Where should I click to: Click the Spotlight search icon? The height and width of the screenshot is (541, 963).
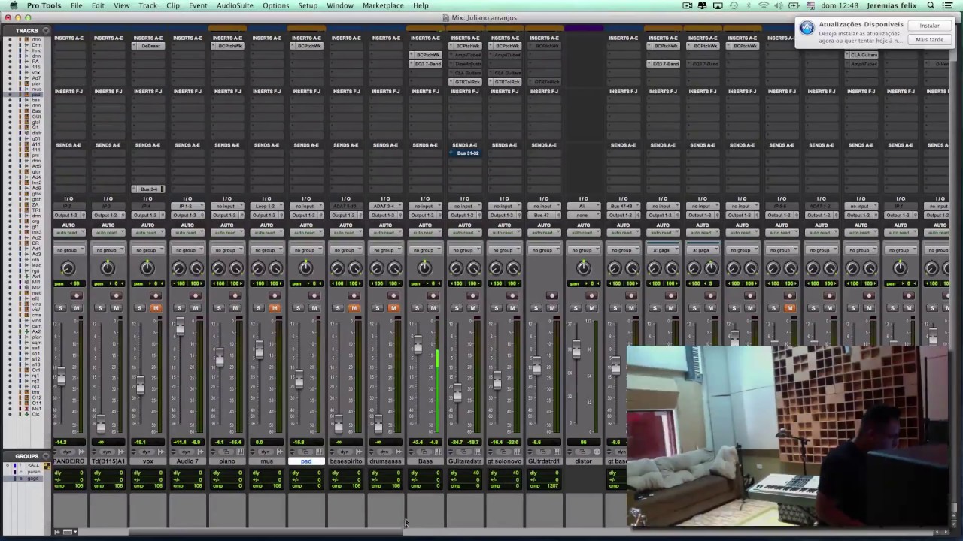coord(931,5)
